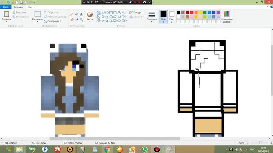Click the Fill (Заливка) shape button

coord(136,17)
